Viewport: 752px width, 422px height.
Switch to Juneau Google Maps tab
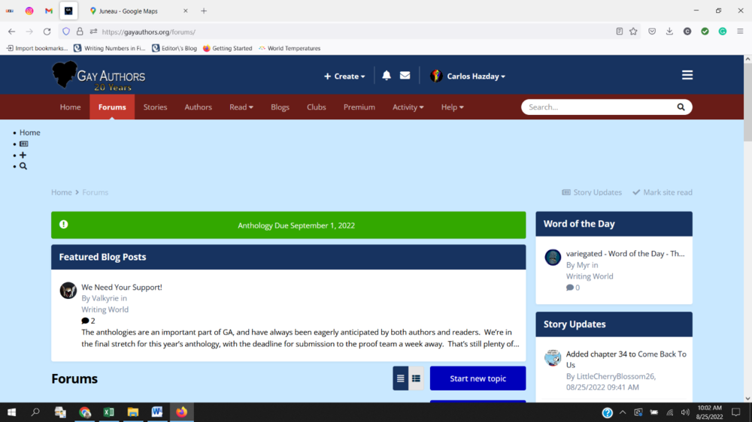[x=135, y=11]
